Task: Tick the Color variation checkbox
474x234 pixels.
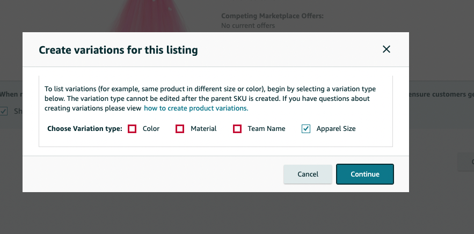Action: (x=132, y=129)
